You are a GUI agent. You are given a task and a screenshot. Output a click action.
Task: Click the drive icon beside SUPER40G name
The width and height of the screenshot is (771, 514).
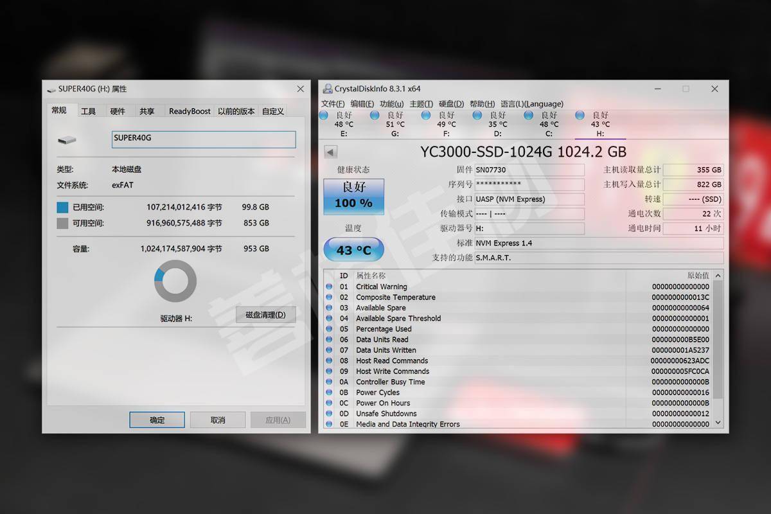[x=67, y=139]
